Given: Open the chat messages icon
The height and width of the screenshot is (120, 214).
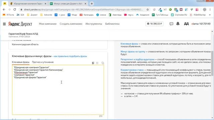Looking at the screenshot, I should [x=171, y=24].
